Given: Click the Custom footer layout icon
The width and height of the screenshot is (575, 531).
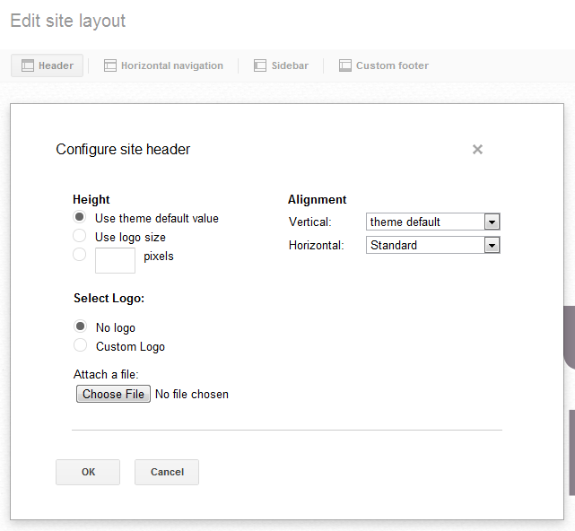Looking at the screenshot, I should click(345, 65).
